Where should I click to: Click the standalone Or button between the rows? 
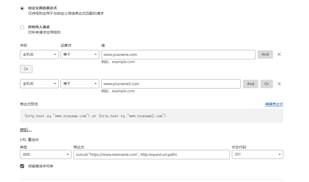tap(26, 69)
